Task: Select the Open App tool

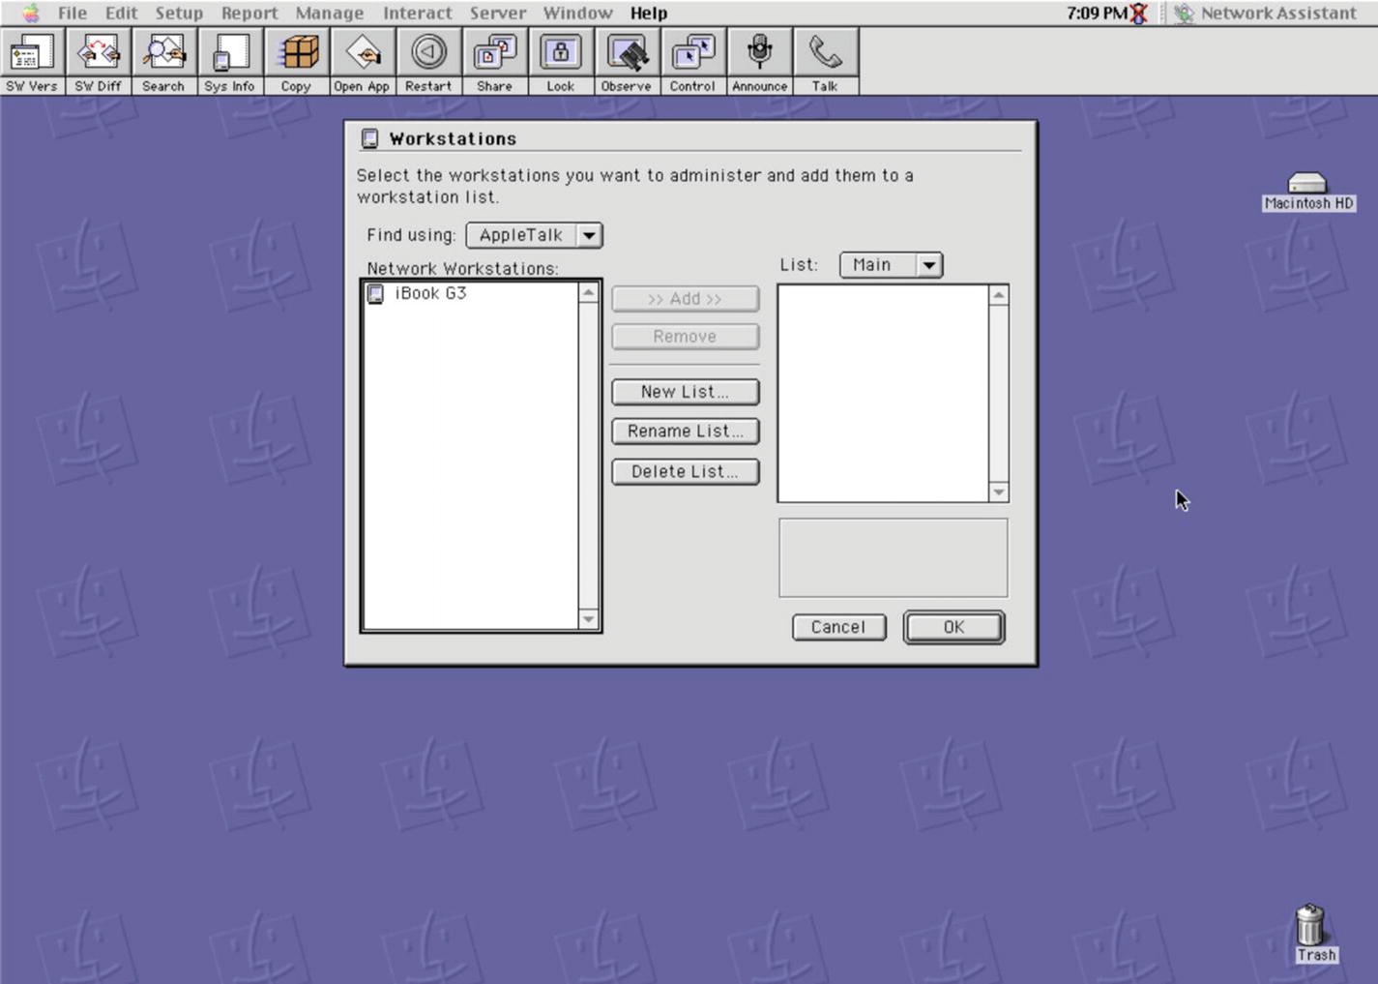Action: pos(362,61)
